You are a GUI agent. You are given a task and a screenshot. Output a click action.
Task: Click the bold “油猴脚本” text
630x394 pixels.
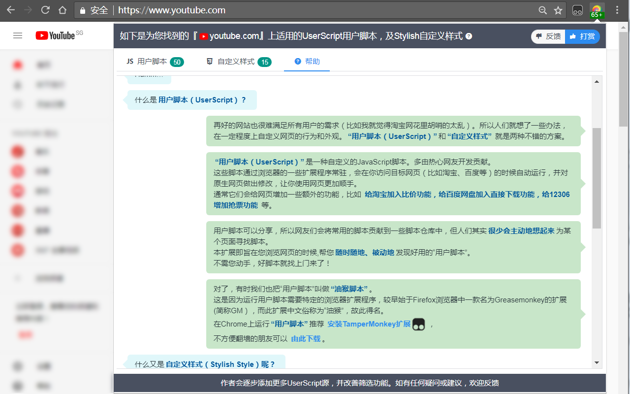click(x=349, y=289)
